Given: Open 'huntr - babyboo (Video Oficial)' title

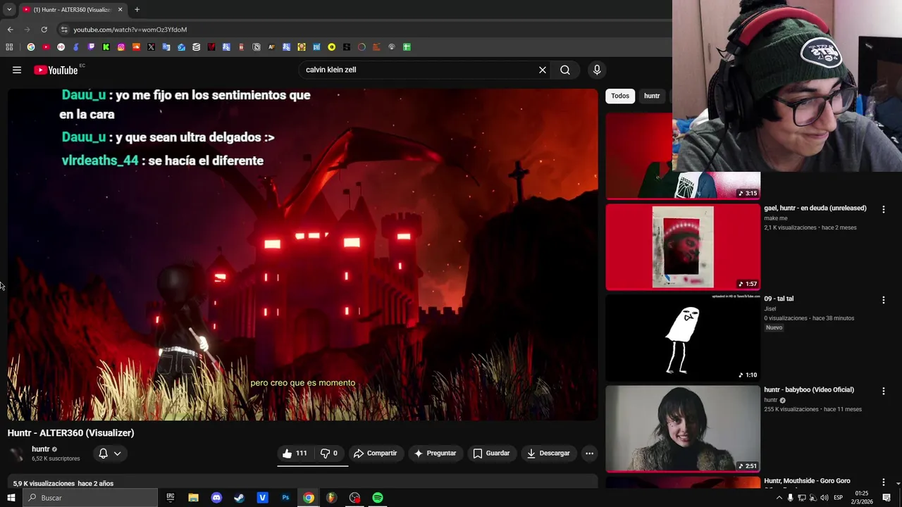Looking at the screenshot, I should 809,389.
